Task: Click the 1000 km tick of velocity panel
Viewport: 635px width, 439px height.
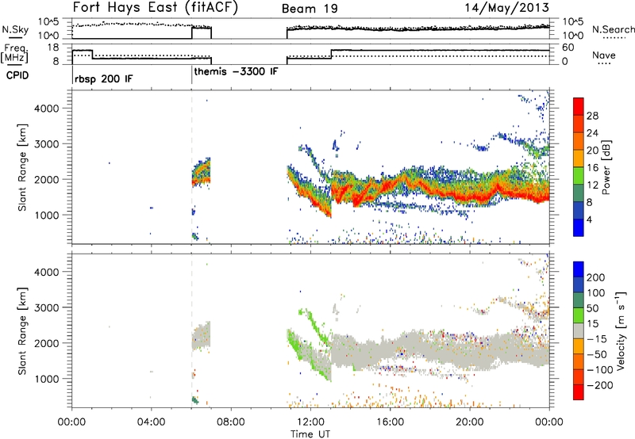Action: (47, 379)
